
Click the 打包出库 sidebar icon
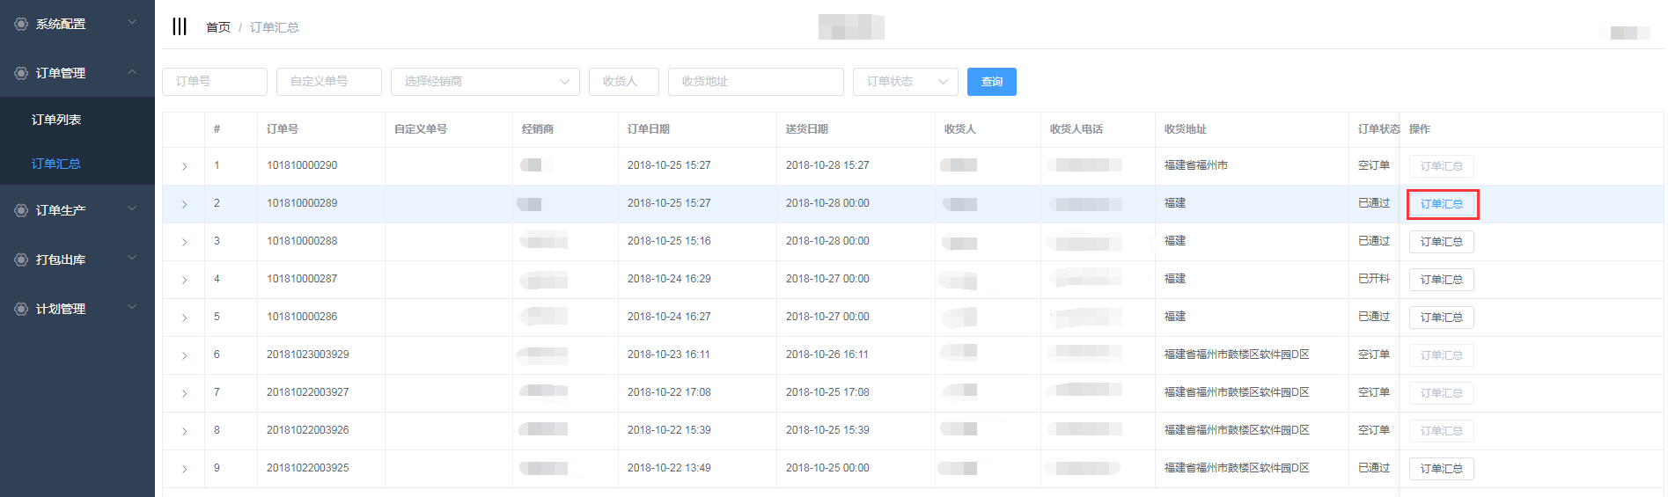click(21, 259)
